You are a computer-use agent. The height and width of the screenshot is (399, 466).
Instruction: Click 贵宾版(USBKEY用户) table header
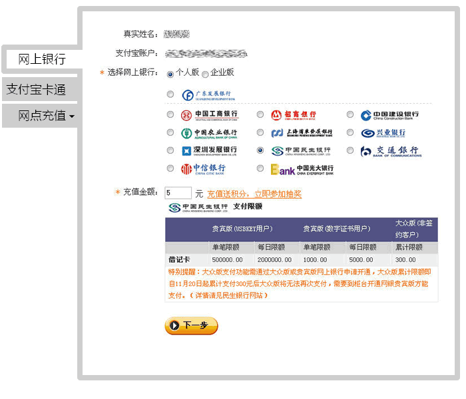point(242,229)
